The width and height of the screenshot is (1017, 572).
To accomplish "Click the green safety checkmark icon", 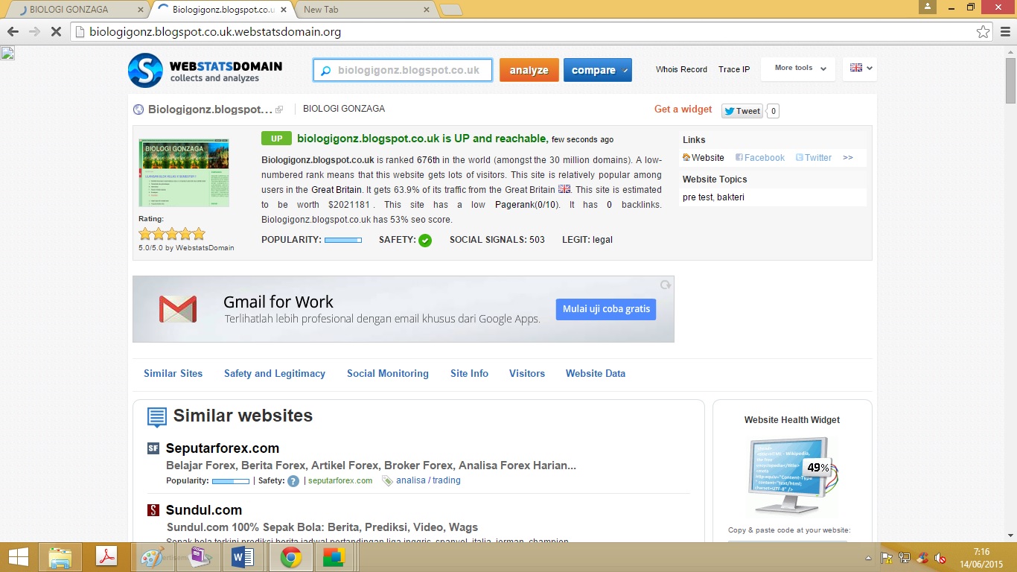I will pyautogui.click(x=425, y=241).
